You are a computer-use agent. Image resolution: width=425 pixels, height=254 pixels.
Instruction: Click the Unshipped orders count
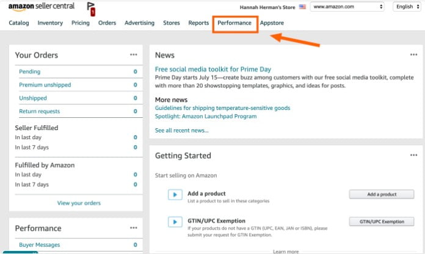pyautogui.click(x=135, y=98)
